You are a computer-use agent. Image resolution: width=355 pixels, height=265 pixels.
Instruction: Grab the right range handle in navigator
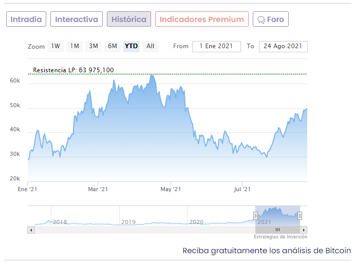point(300,216)
